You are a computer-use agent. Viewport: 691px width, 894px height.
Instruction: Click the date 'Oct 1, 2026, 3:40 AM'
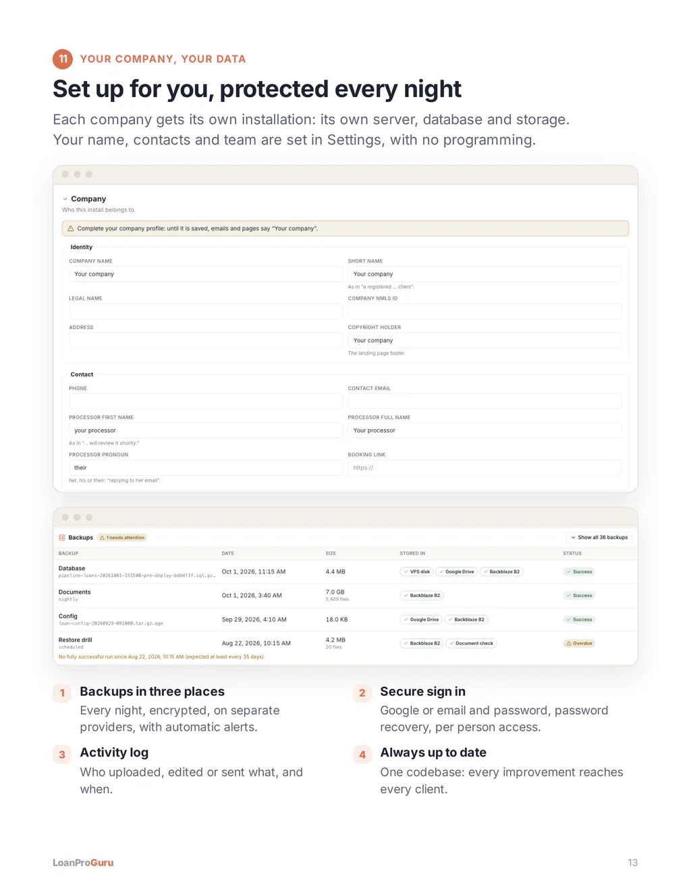[x=252, y=595]
